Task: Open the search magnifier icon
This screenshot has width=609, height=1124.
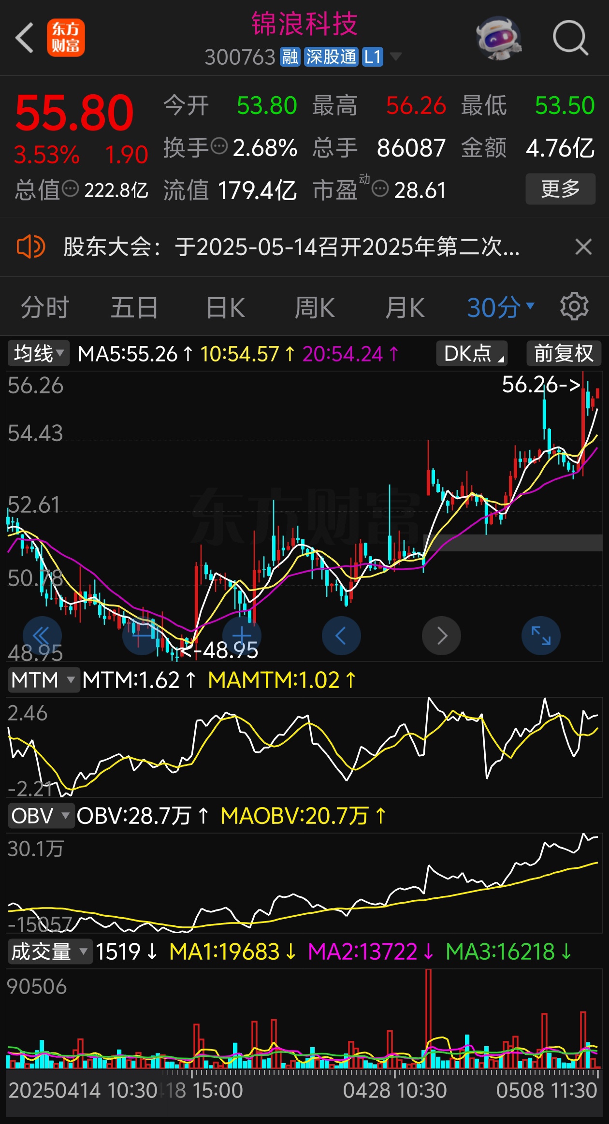Action: (x=570, y=38)
